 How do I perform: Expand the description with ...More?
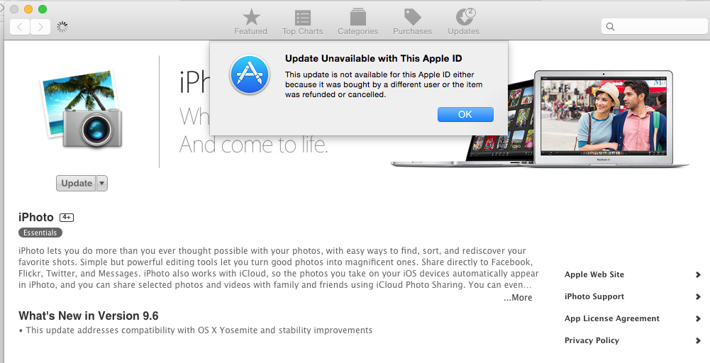tap(518, 297)
